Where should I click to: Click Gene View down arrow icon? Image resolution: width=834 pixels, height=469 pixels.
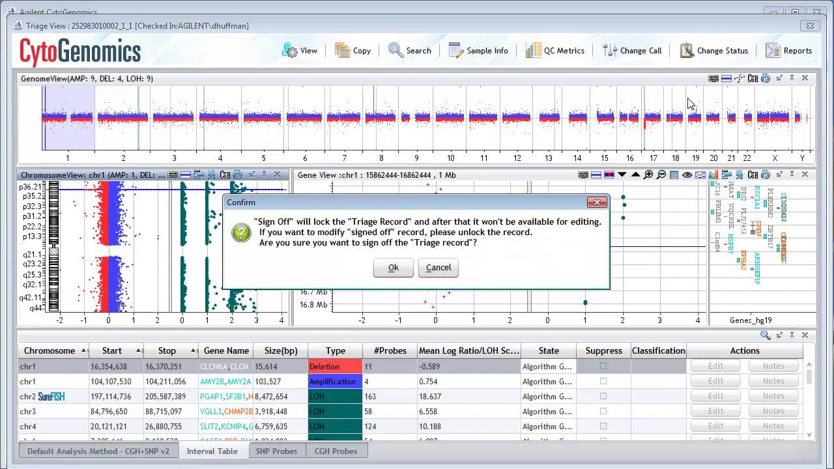(x=622, y=174)
